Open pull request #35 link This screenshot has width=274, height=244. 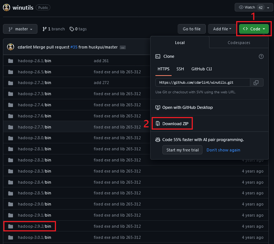point(74,47)
